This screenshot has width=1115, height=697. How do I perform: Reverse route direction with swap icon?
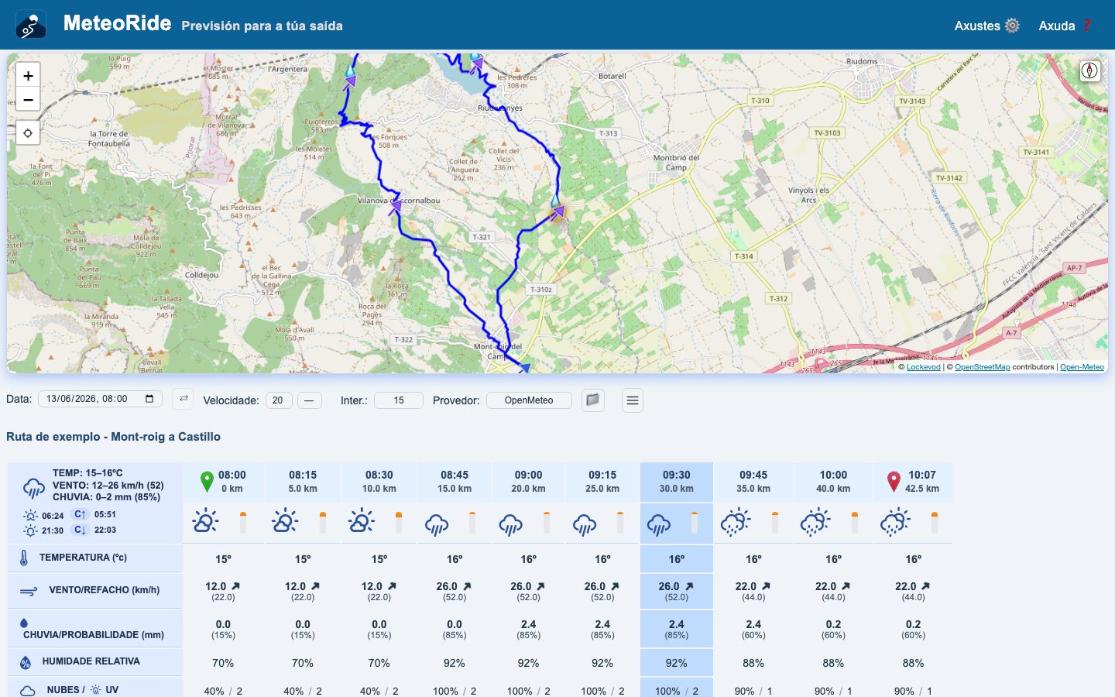point(184,399)
